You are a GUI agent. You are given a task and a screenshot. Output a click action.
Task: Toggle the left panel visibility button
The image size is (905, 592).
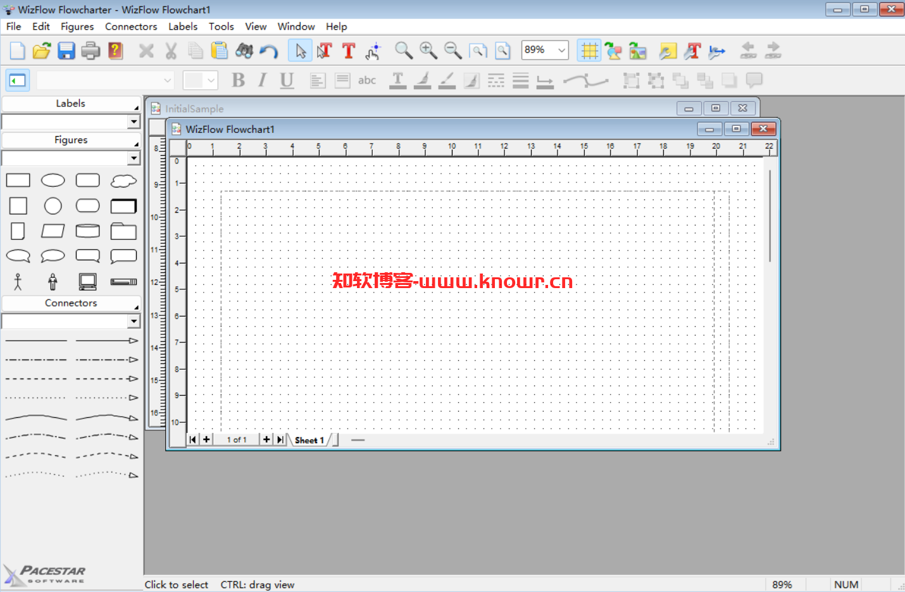(18, 80)
